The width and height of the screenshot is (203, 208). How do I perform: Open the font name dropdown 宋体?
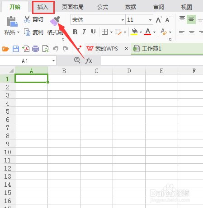click(x=123, y=20)
